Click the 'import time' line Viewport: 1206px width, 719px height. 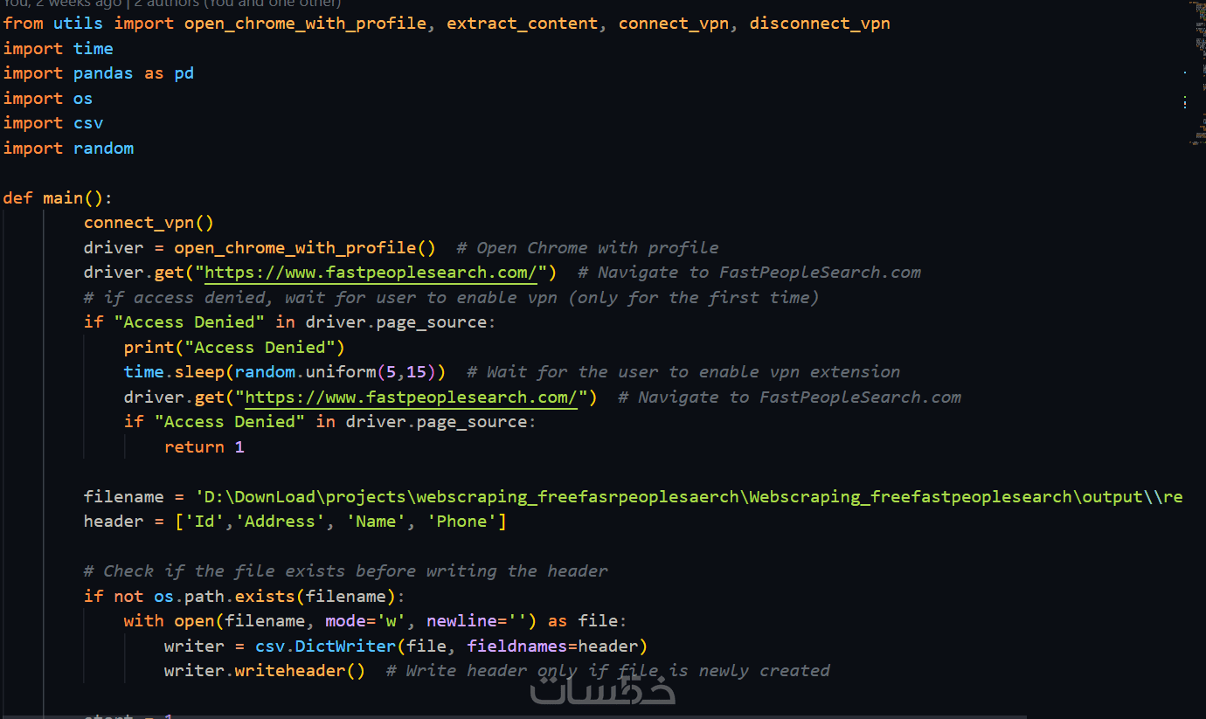coord(59,49)
